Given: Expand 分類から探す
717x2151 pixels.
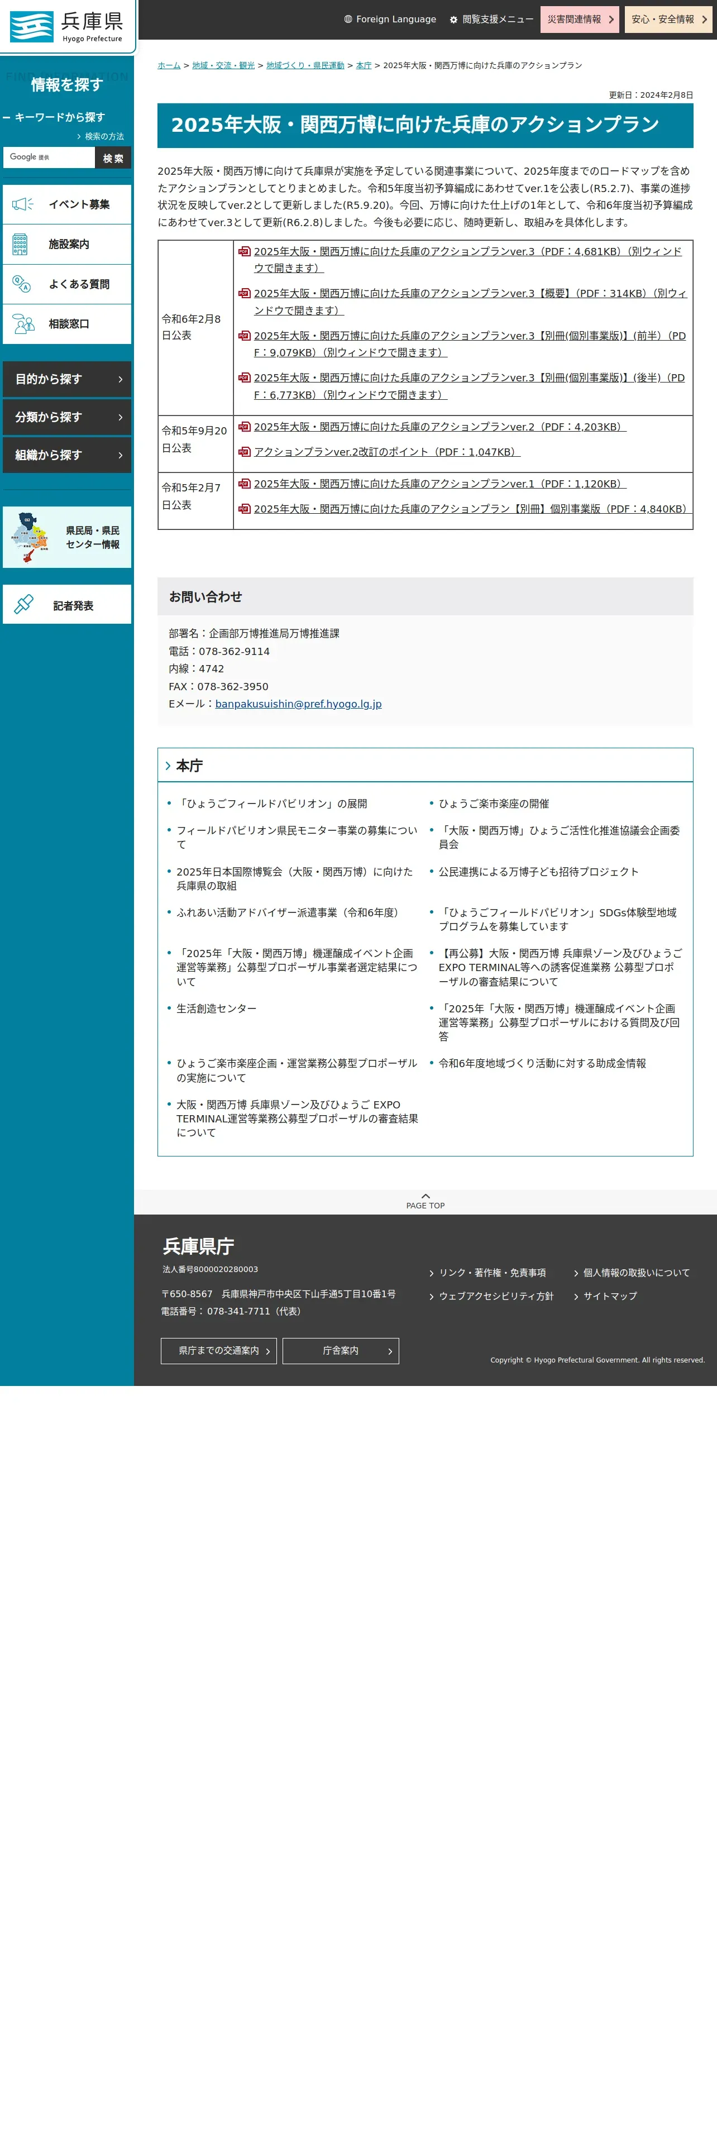Looking at the screenshot, I should pos(67,417).
